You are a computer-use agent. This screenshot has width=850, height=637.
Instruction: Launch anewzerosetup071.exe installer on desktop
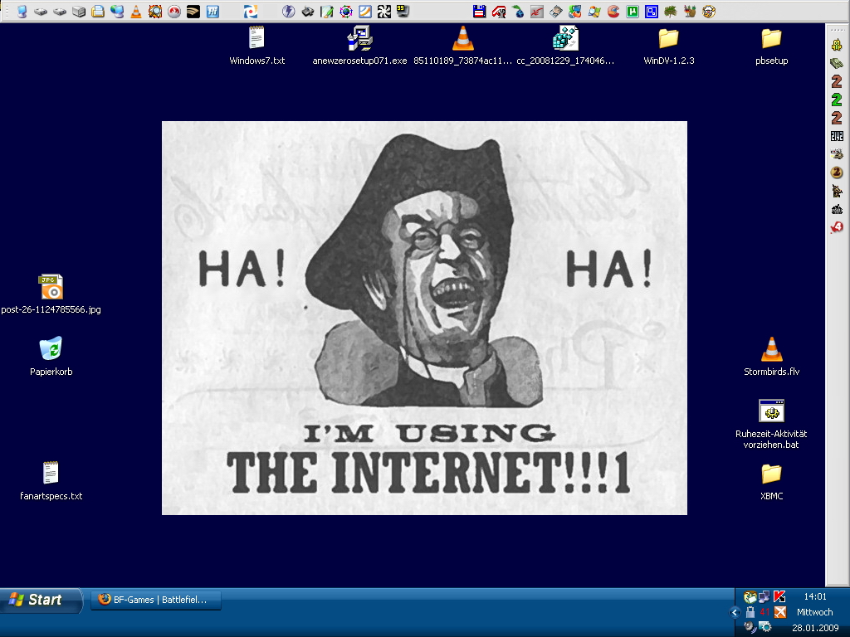pos(359,46)
